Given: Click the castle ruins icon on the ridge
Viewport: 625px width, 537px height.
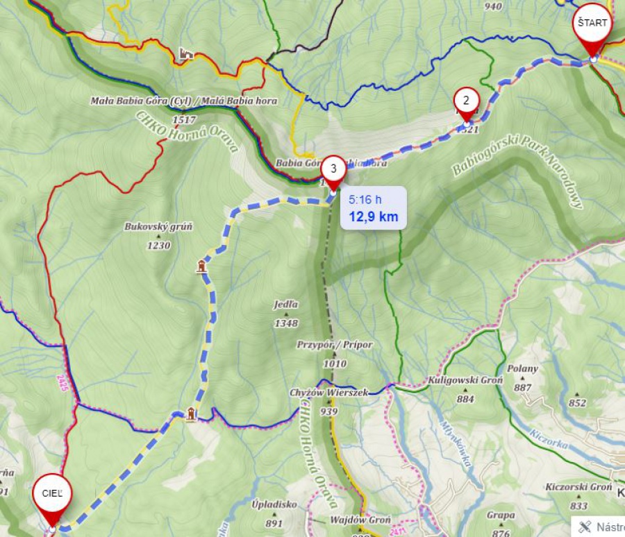Looking at the screenshot, I should pyautogui.click(x=185, y=53).
